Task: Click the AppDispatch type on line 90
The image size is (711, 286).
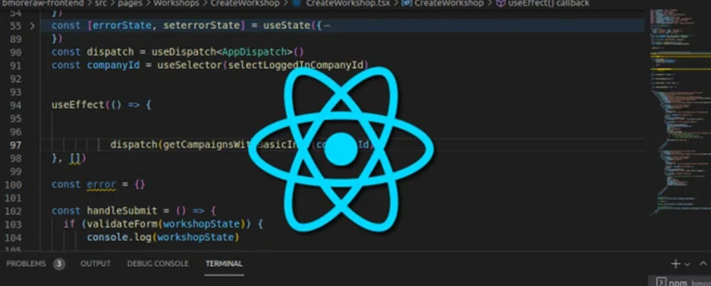Action: click(255, 52)
